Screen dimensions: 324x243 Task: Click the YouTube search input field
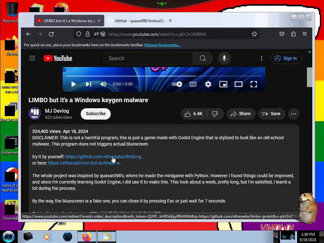[x=148, y=58]
